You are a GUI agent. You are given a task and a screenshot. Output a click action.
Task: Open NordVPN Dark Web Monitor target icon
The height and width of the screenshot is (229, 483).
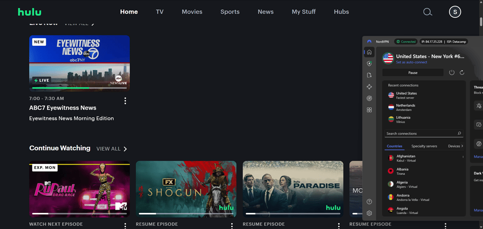coord(369,98)
